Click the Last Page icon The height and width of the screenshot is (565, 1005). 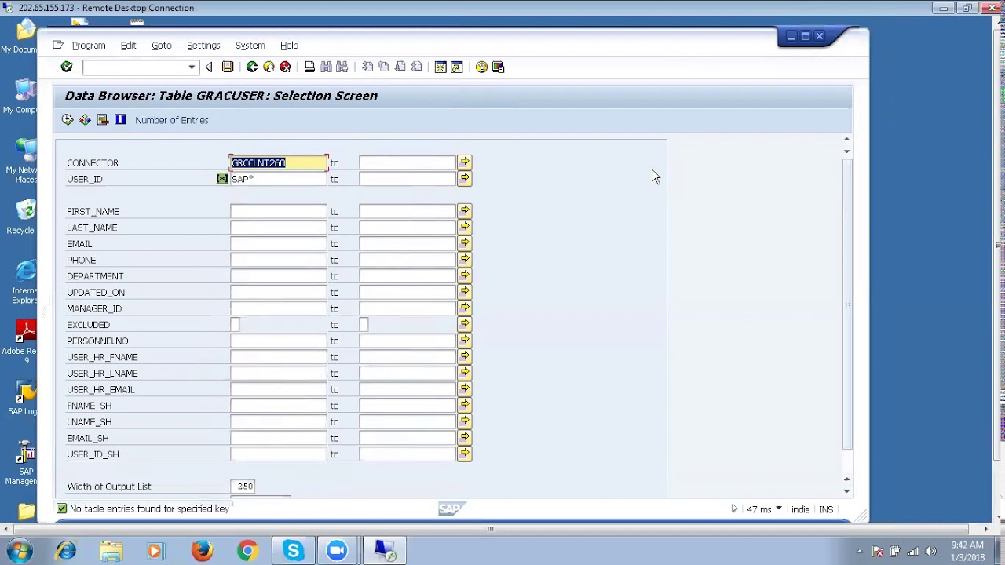coord(416,67)
